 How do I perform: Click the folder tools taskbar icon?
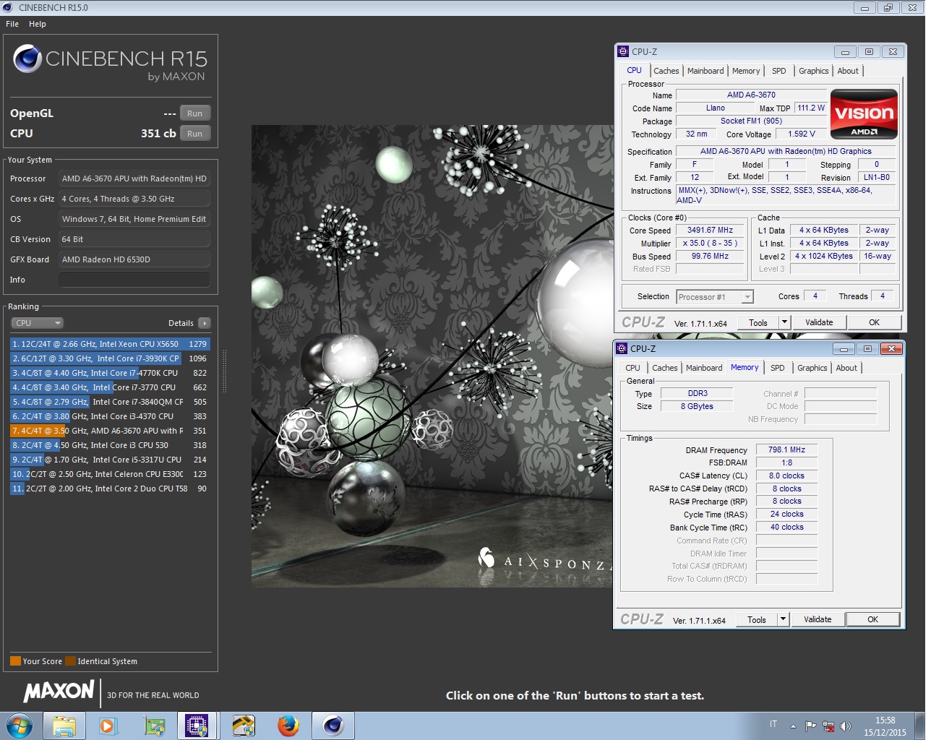(x=243, y=726)
